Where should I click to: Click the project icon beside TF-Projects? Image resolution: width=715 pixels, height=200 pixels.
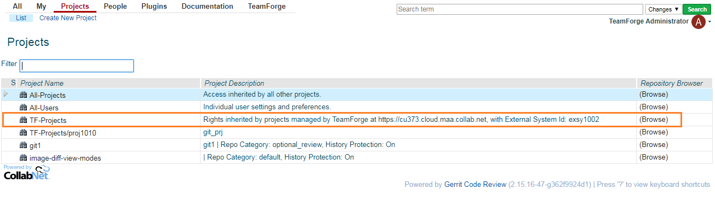pyautogui.click(x=24, y=120)
